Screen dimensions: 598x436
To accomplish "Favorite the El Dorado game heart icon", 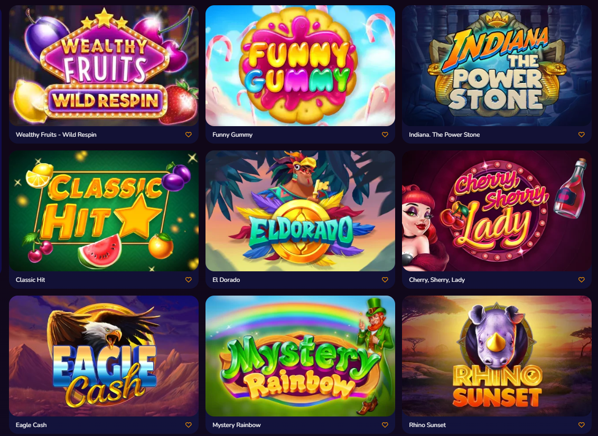I will tap(385, 280).
